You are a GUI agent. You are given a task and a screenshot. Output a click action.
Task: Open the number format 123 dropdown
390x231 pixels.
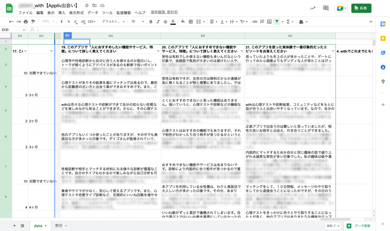[91, 22]
